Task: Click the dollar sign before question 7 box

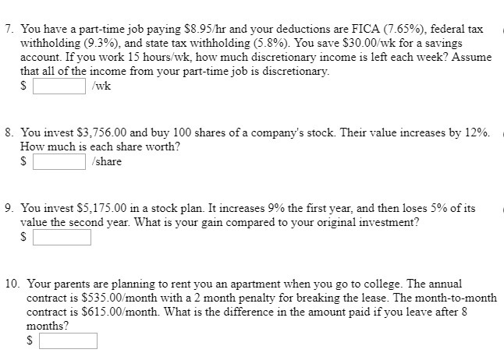Action: 23,86
